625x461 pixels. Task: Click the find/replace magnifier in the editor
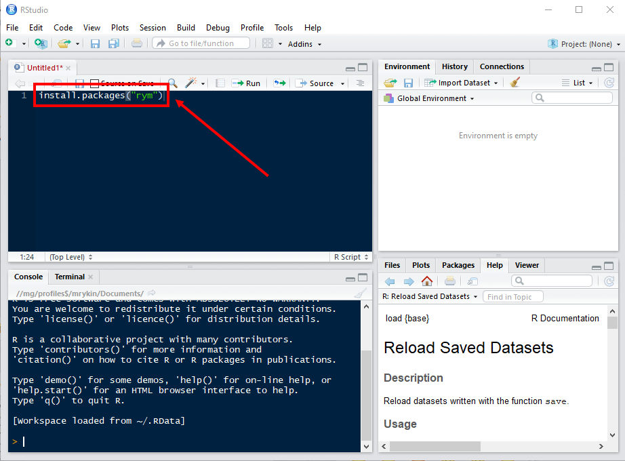173,83
